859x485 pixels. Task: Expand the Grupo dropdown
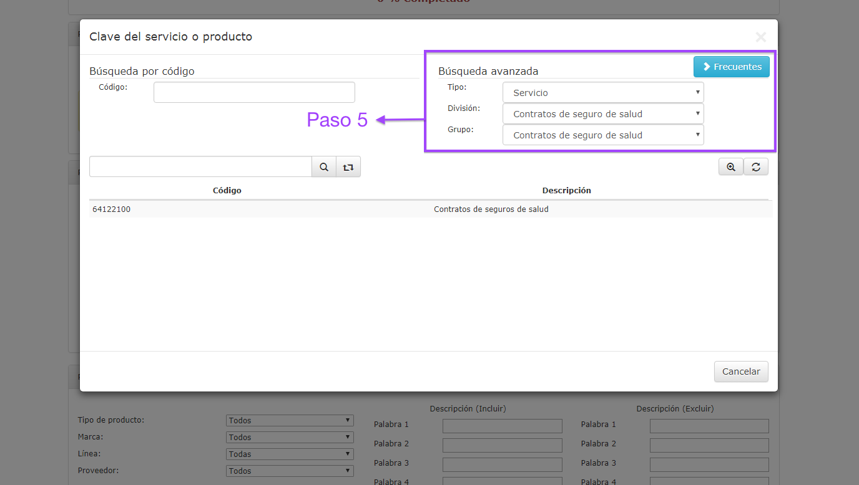602,135
